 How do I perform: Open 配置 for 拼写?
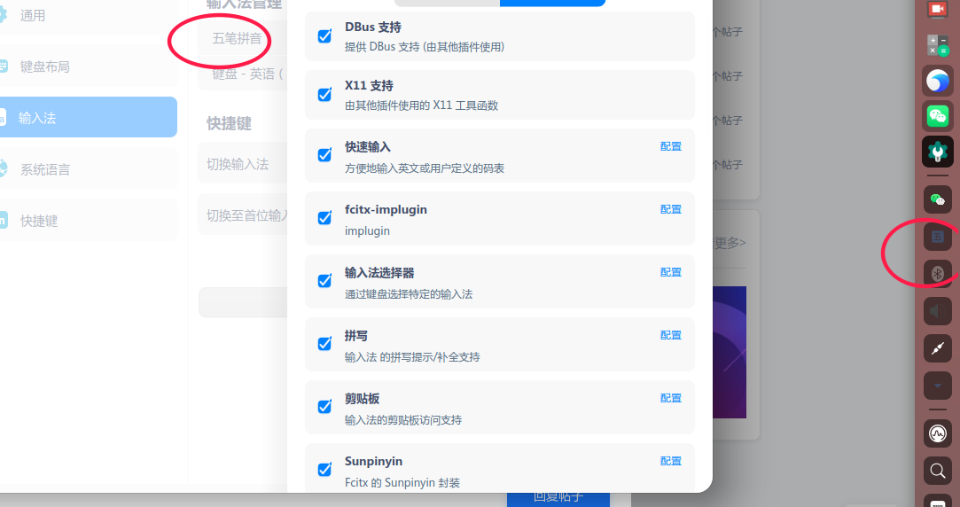point(671,336)
